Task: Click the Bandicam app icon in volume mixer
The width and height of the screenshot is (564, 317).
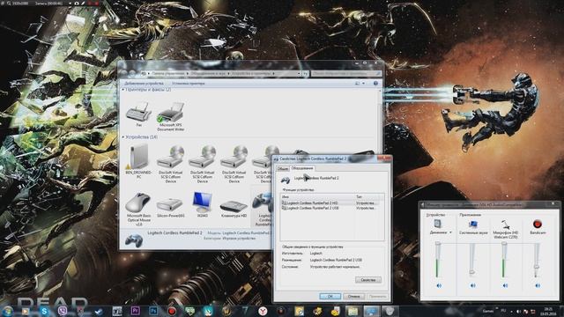Action: pos(538,225)
